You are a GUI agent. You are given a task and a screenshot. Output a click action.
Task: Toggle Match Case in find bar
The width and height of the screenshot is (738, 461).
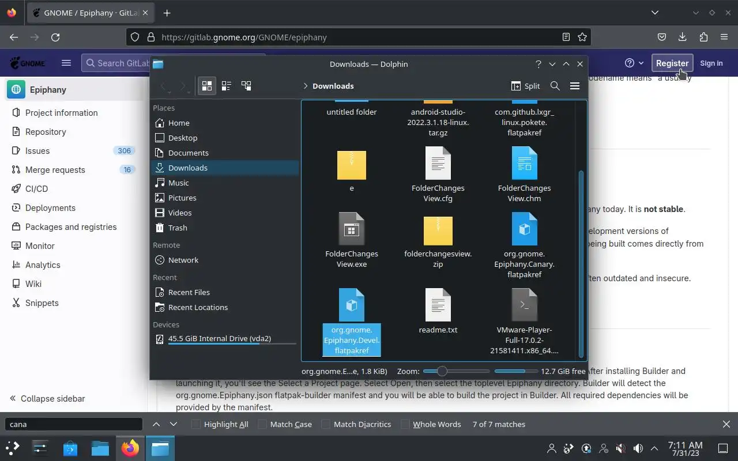coord(285,424)
